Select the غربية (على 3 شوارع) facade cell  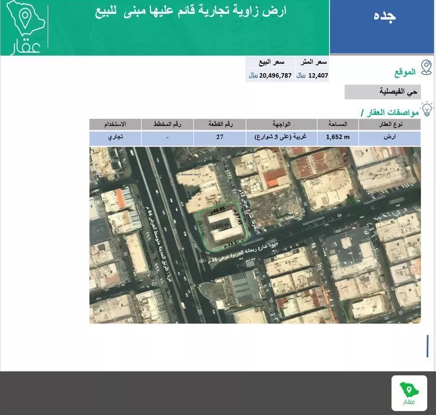(281, 138)
